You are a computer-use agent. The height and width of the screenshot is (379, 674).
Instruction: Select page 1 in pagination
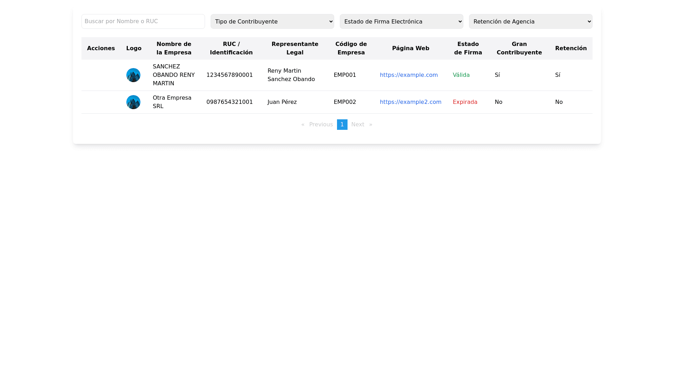[x=342, y=125]
